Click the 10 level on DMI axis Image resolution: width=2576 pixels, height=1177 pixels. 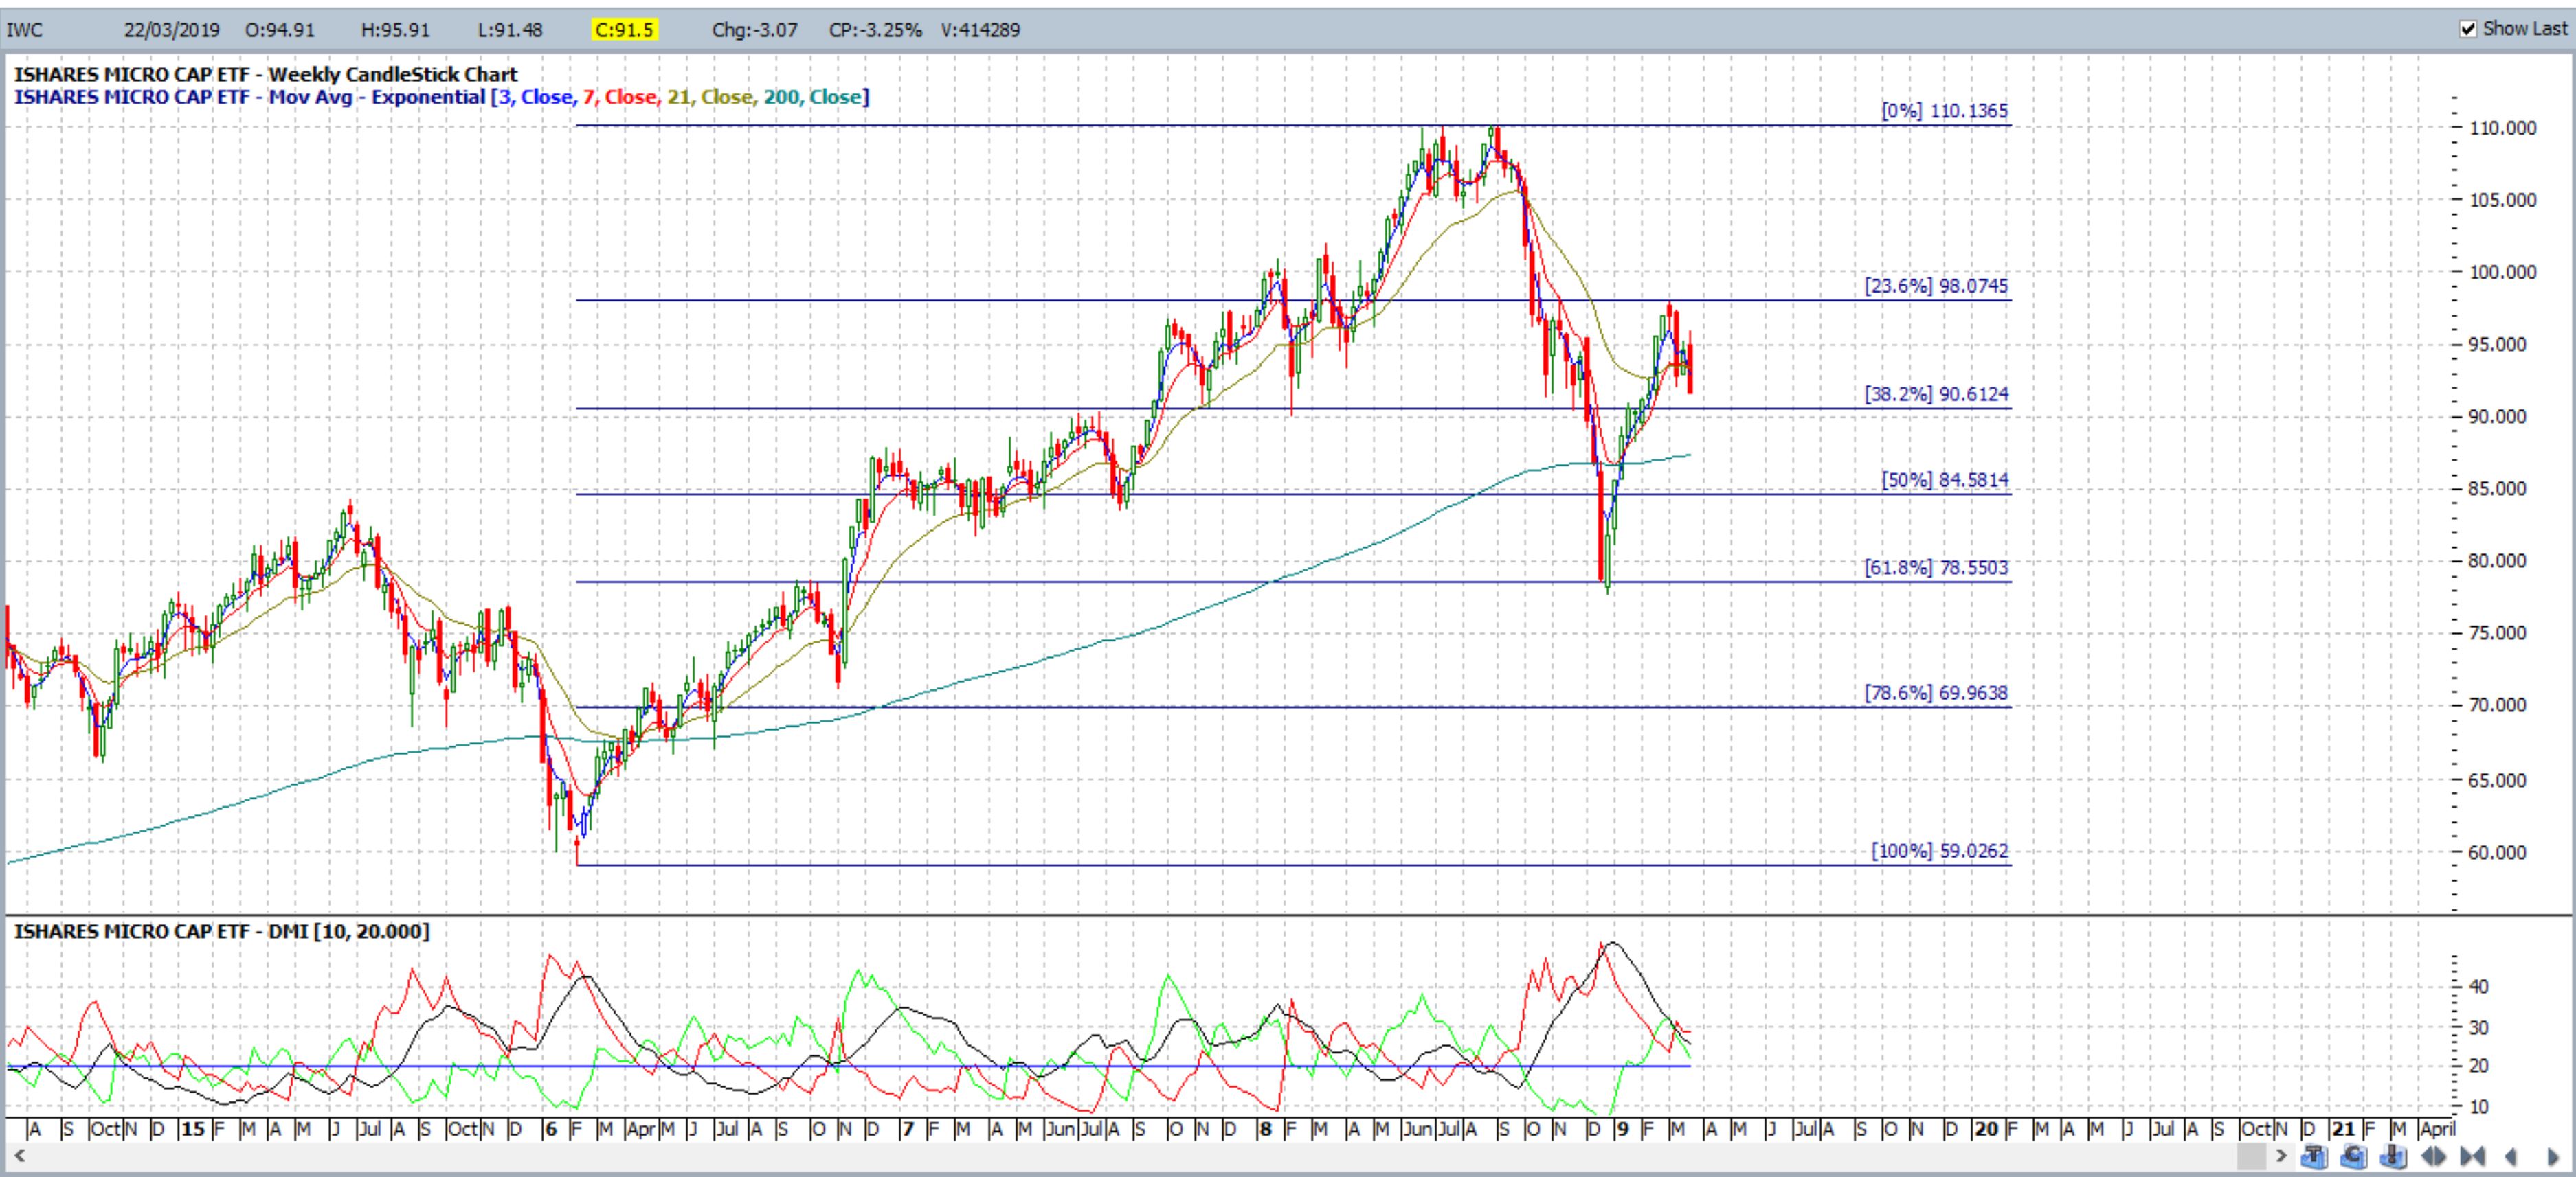point(2479,1106)
